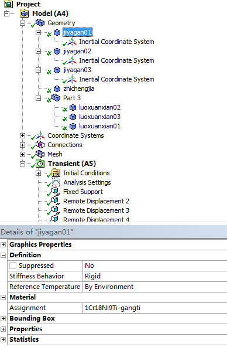Click the Analysis Settings graph icon
The image size is (227, 347).
click(x=56, y=182)
